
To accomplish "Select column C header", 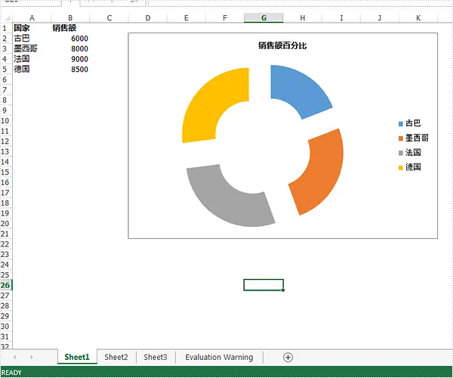I will tap(109, 18).
